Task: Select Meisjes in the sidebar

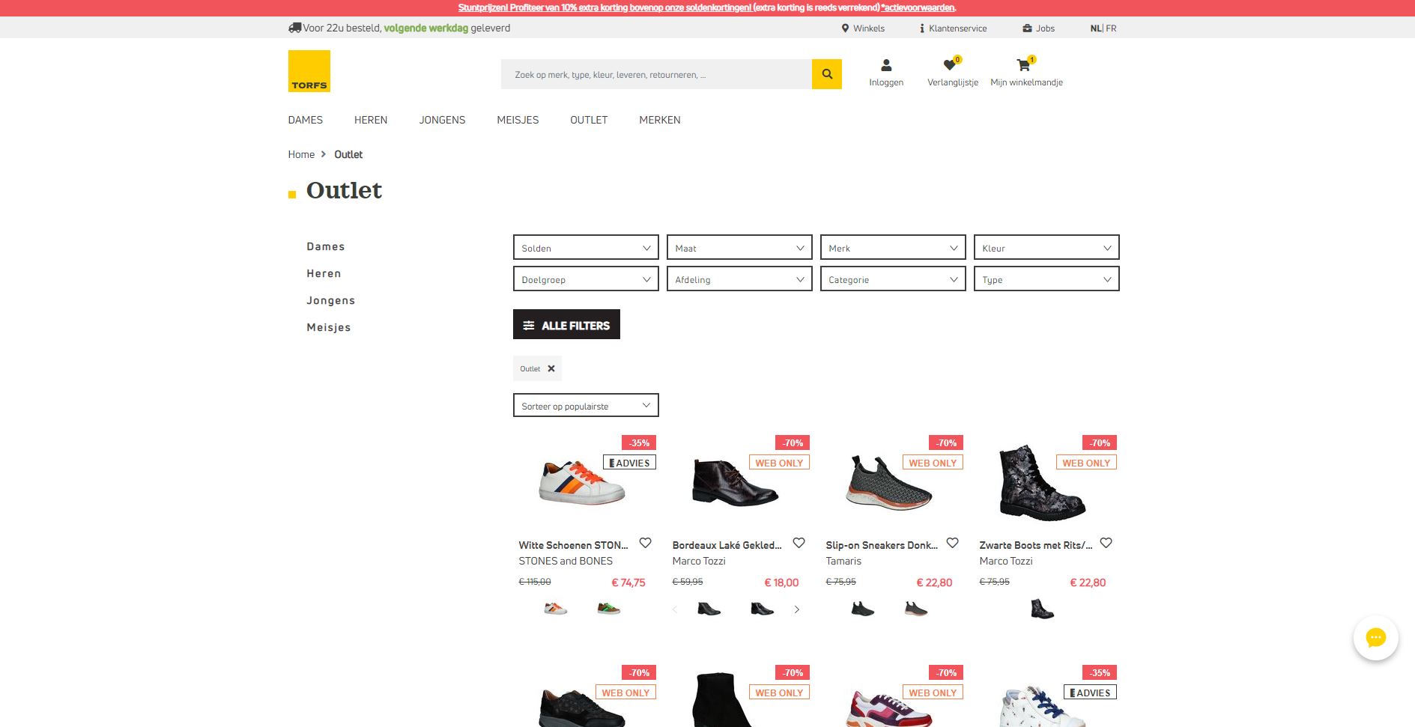Action: click(x=328, y=327)
